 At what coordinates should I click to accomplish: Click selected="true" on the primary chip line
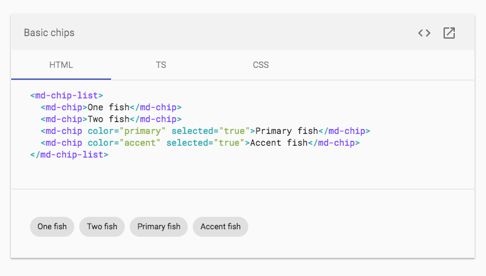coord(210,131)
